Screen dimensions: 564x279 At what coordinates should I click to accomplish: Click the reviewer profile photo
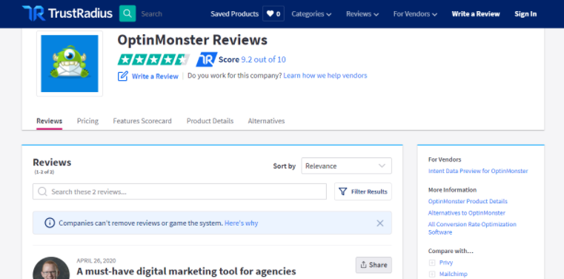coord(51,268)
